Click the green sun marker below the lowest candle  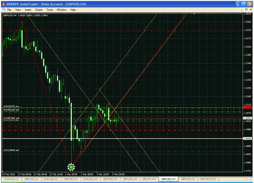71,167
